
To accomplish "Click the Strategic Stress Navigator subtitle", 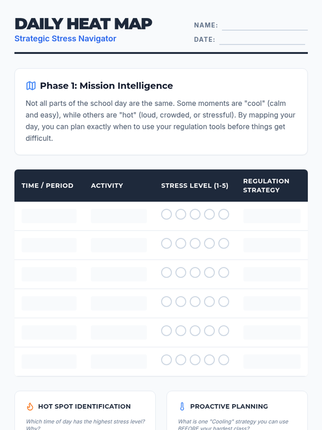I will tap(65, 39).
